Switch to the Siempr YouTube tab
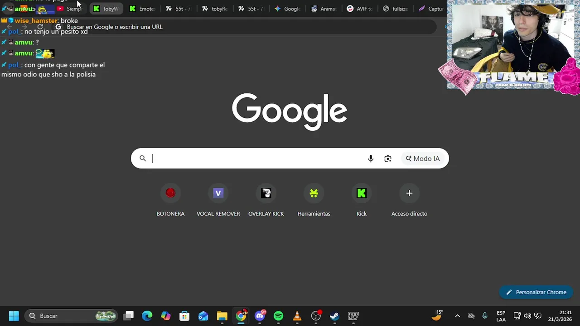Screen dimensions: 580x326 click(70, 9)
